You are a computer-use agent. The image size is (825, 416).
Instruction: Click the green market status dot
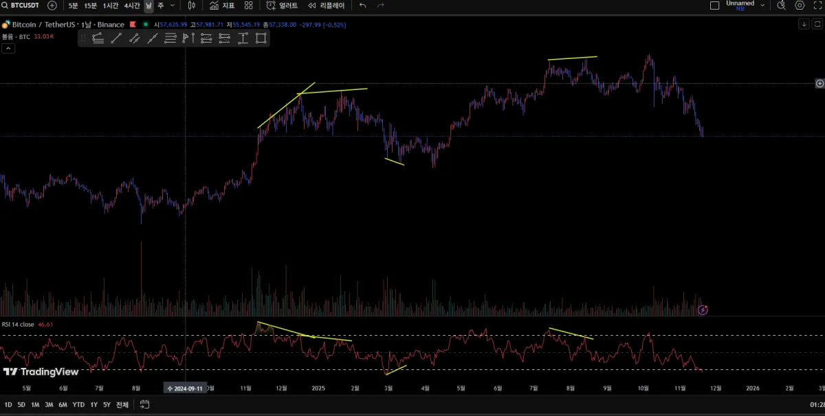click(145, 25)
